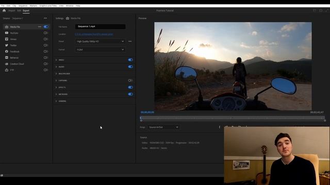Click the Set In Point bracket icon
This screenshot has width=330, height=185.
point(220,127)
